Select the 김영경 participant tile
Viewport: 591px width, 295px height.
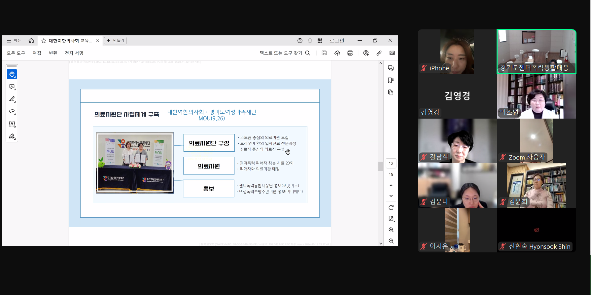tap(457, 96)
